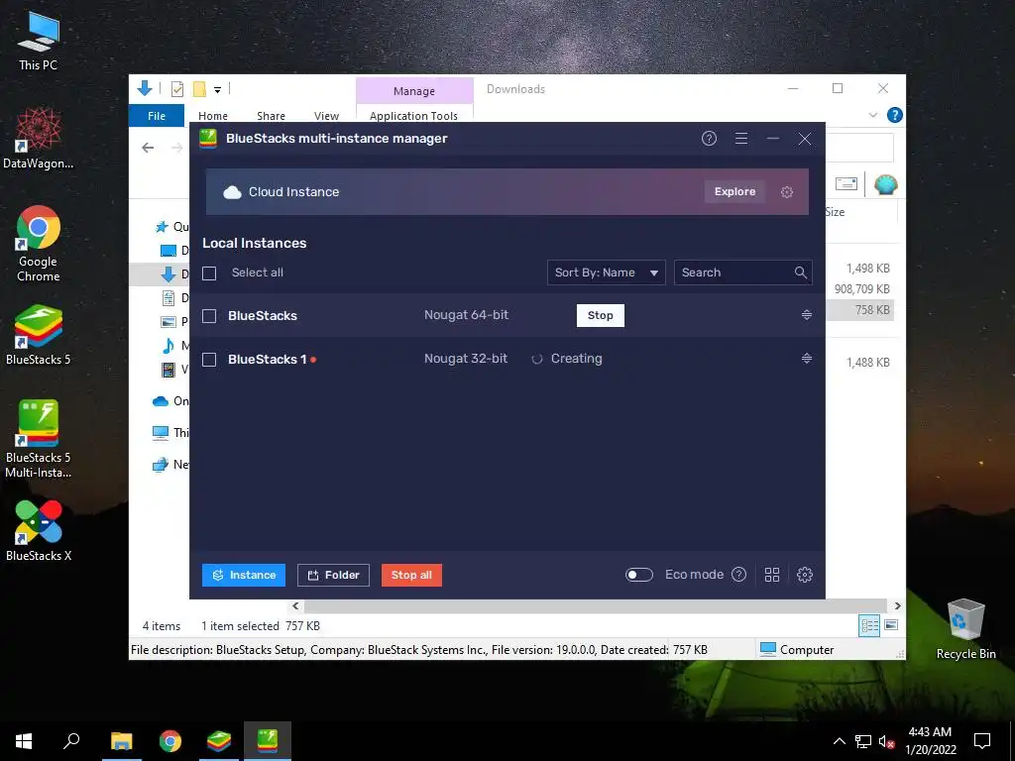Select the Manage contextual tab
1015x761 pixels.
tap(414, 91)
